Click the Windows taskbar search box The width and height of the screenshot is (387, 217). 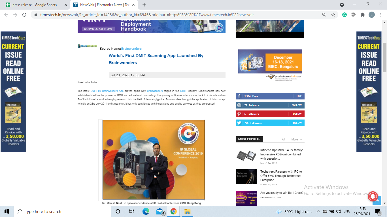tap(62, 211)
